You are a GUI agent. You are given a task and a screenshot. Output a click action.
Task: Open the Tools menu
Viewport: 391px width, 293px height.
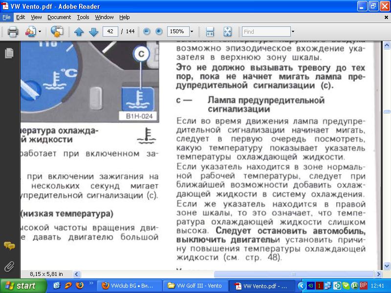83,17
